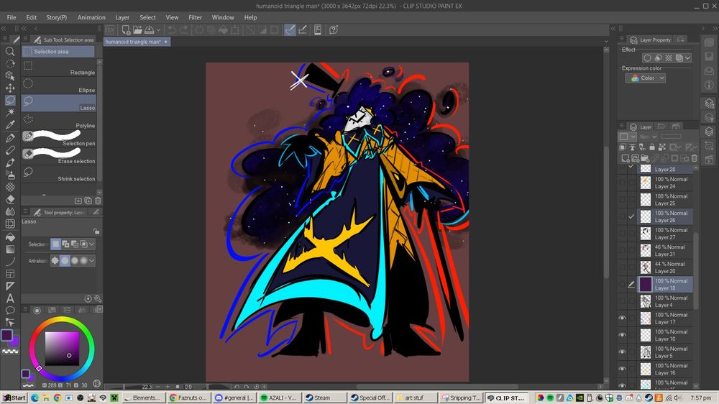Click the New document toolbar icon

click(x=126, y=29)
